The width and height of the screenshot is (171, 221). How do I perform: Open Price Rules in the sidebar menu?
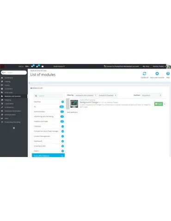(9, 93)
